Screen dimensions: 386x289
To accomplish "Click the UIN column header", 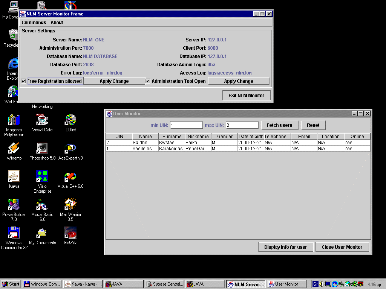I will [x=119, y=136].
